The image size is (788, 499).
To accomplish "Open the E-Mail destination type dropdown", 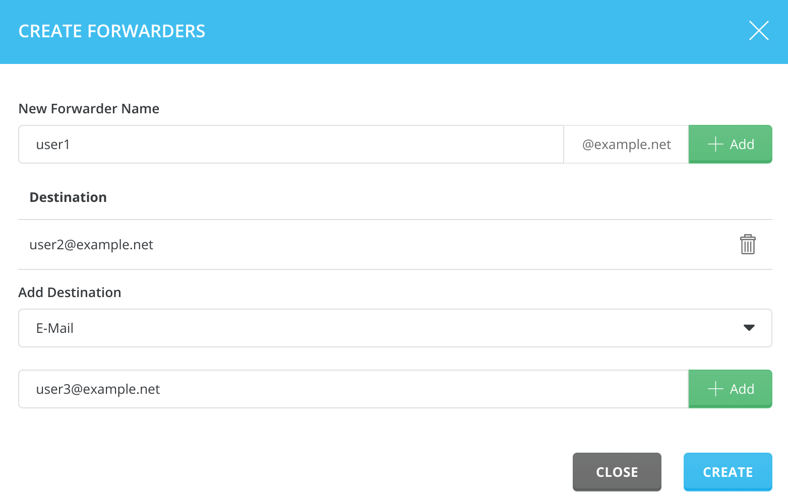I will point(395,328).
